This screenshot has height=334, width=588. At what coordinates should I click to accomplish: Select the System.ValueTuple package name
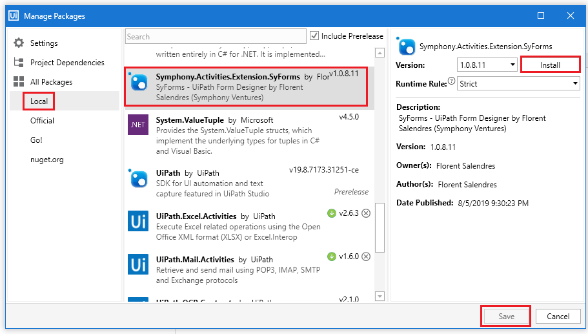tap(190, 120)
